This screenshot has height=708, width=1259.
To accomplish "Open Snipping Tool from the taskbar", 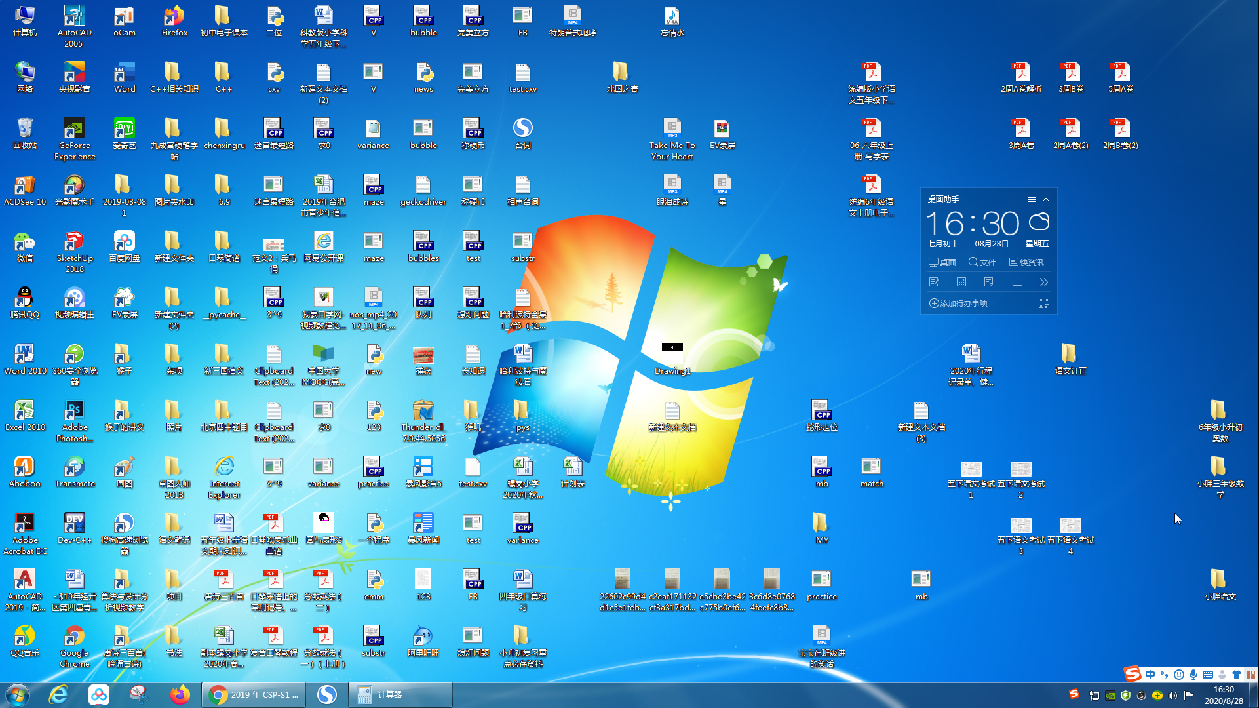I will click(x=139, y=695).
